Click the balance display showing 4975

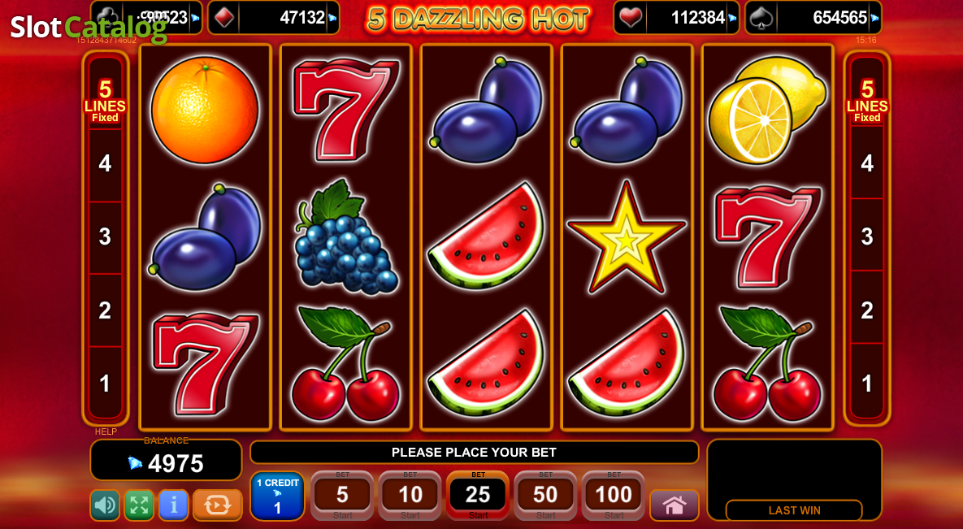point(166,460)
